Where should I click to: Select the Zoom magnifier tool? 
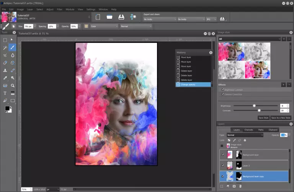pos(13,86)
